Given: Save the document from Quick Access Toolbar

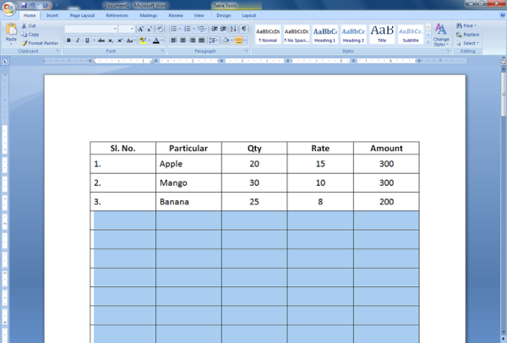Looking at the screenshot, I should (x=24, y=5).
